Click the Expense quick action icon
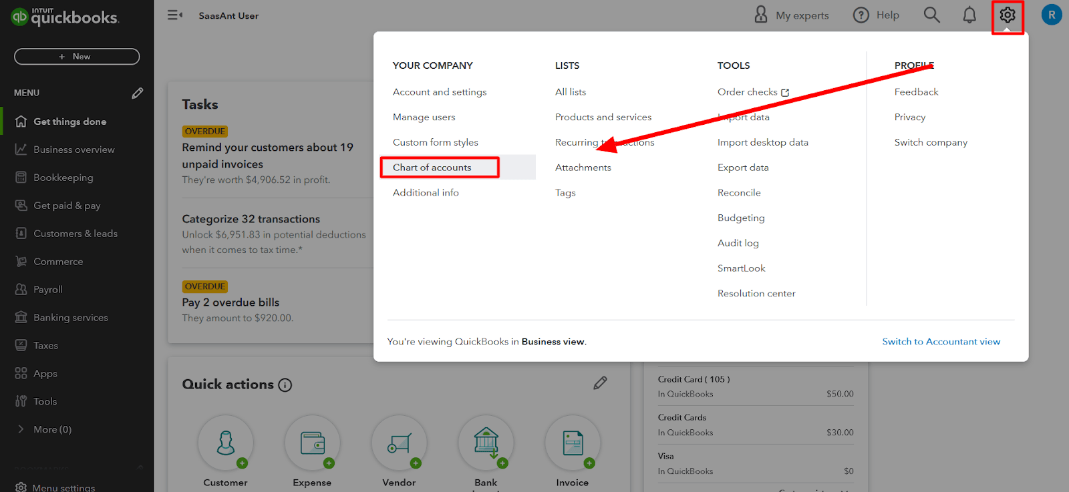The image size is (1069, 492). point(313,443)
